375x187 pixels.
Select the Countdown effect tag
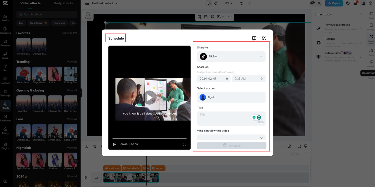tap(38, 23)
